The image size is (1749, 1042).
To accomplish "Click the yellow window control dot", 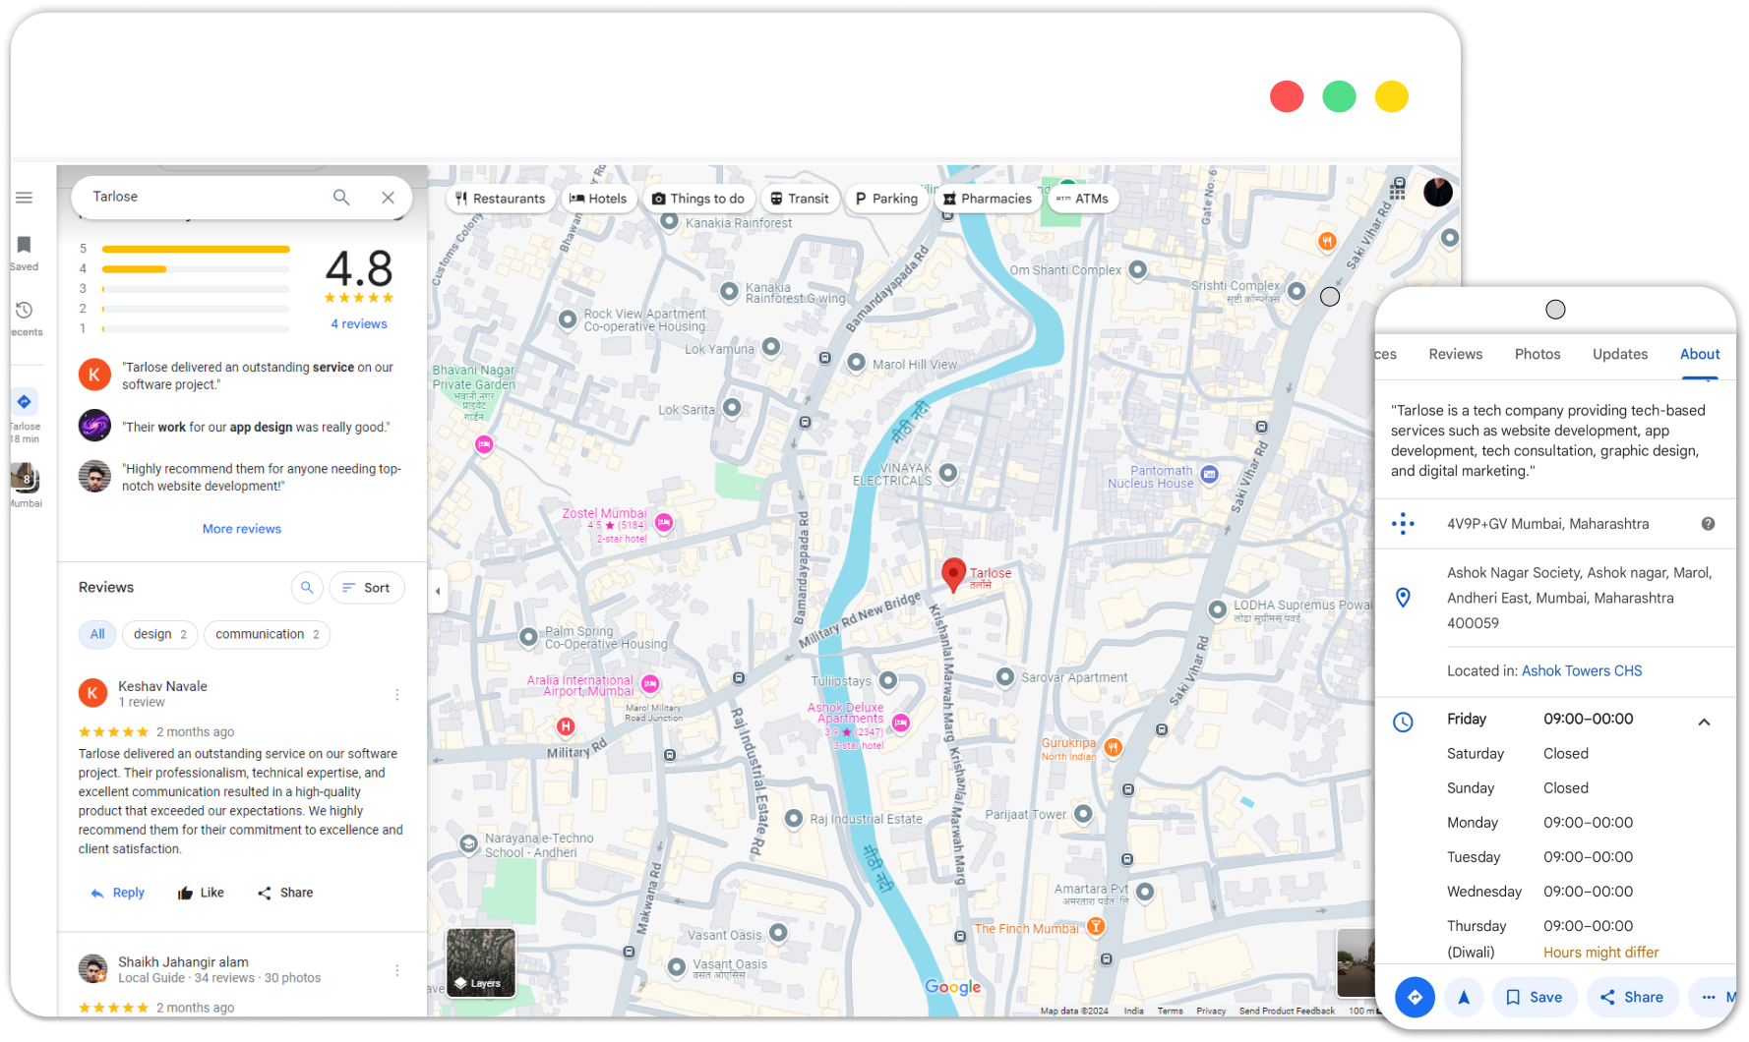I will (x=1391, y=96).
